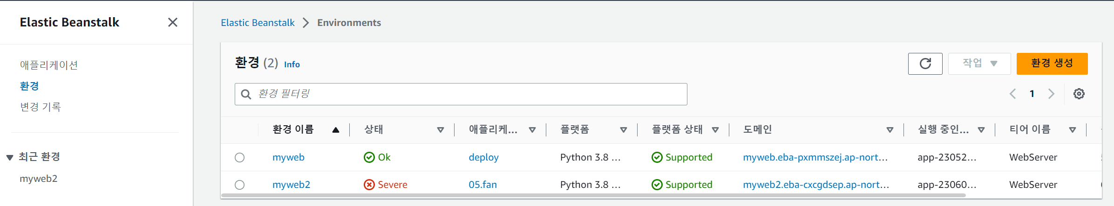1114x206 pixels.
Task: Click breadcrumb chevron separator
Action: coord(306,23)
